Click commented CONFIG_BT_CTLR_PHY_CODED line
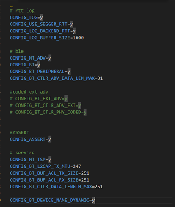The width and height of the screenshot is (175, 207). [48, 112]
